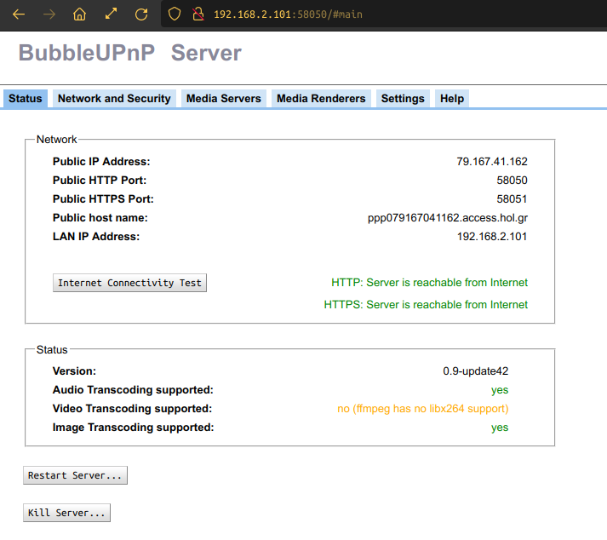Click the Public HTTPS Port value 58051
Image resolution: width=607 pixels, height=540 pixels.
click(x=512, y=198)
